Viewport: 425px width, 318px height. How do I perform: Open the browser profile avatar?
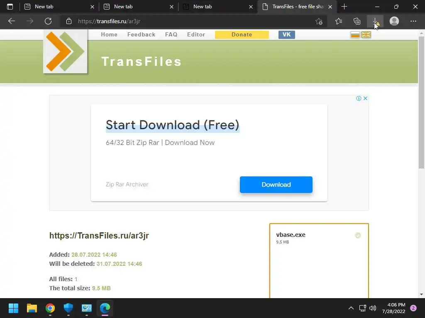click(x=394, y=21)
